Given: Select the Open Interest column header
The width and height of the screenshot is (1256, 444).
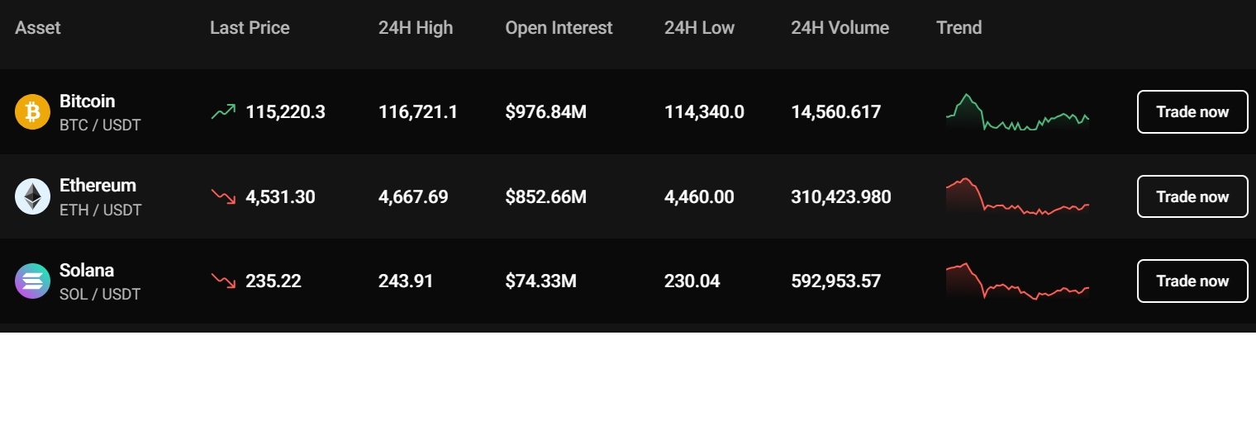Looking at the screenshot, I should (x=559, y=28).
